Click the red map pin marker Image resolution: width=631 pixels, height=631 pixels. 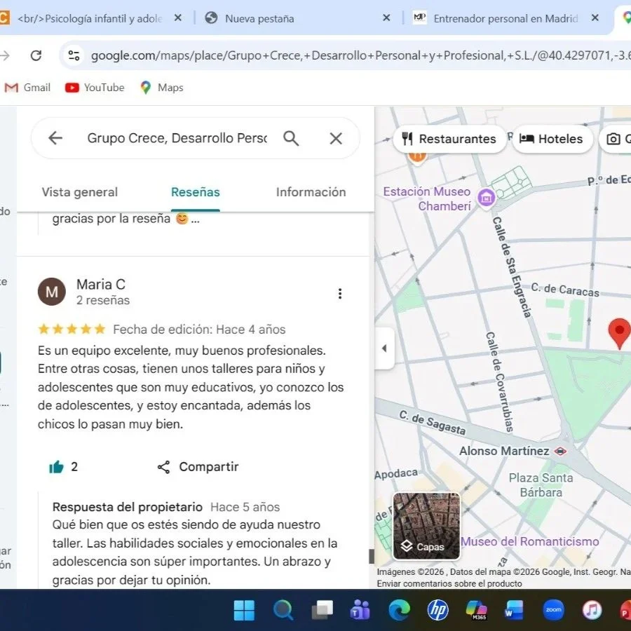click(620, 330)
